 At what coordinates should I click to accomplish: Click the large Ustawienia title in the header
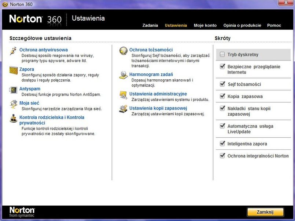point(88,18)
